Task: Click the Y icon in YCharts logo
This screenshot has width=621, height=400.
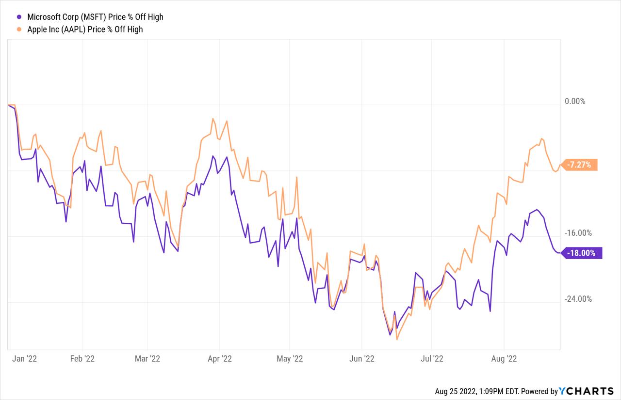Action: [x=563, y=391]
